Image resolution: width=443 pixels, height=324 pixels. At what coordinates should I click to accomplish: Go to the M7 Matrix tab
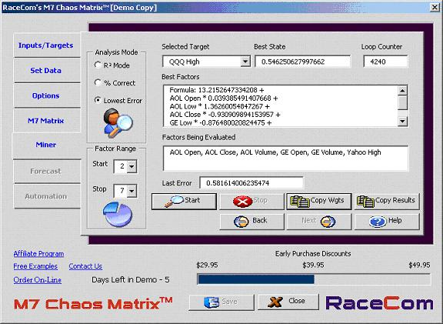[x=46, y=121]
